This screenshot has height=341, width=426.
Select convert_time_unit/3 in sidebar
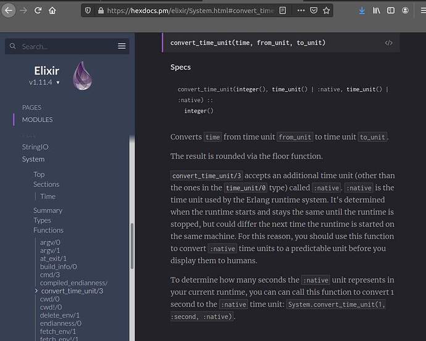pyautogui.click(x=72, y=291)
